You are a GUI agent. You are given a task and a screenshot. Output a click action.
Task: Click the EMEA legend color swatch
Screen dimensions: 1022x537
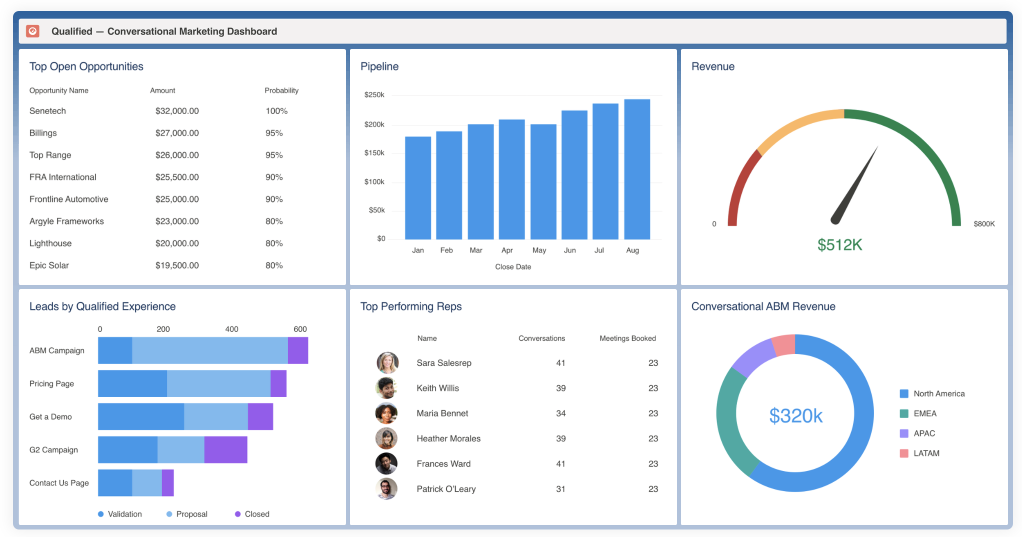904,413
